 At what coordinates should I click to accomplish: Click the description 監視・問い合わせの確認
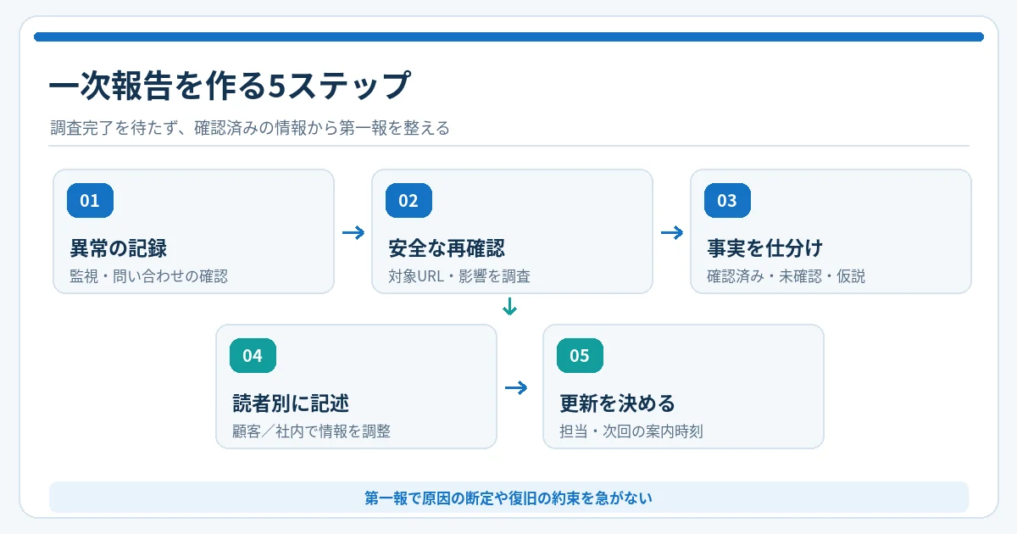[149, 276]
